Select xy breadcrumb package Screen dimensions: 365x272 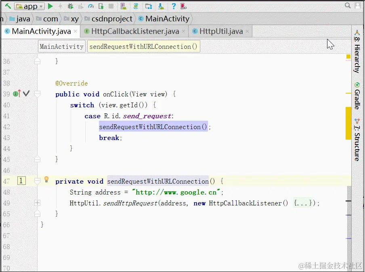pos(71,19)
